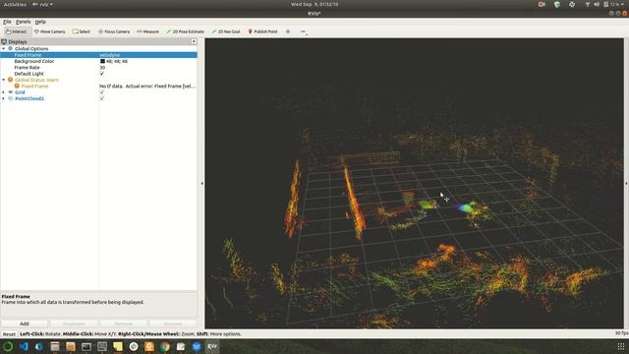This screenshot has height=354, width=629.
Task: Open the Show Applications grid
Action: coord(621,346)
